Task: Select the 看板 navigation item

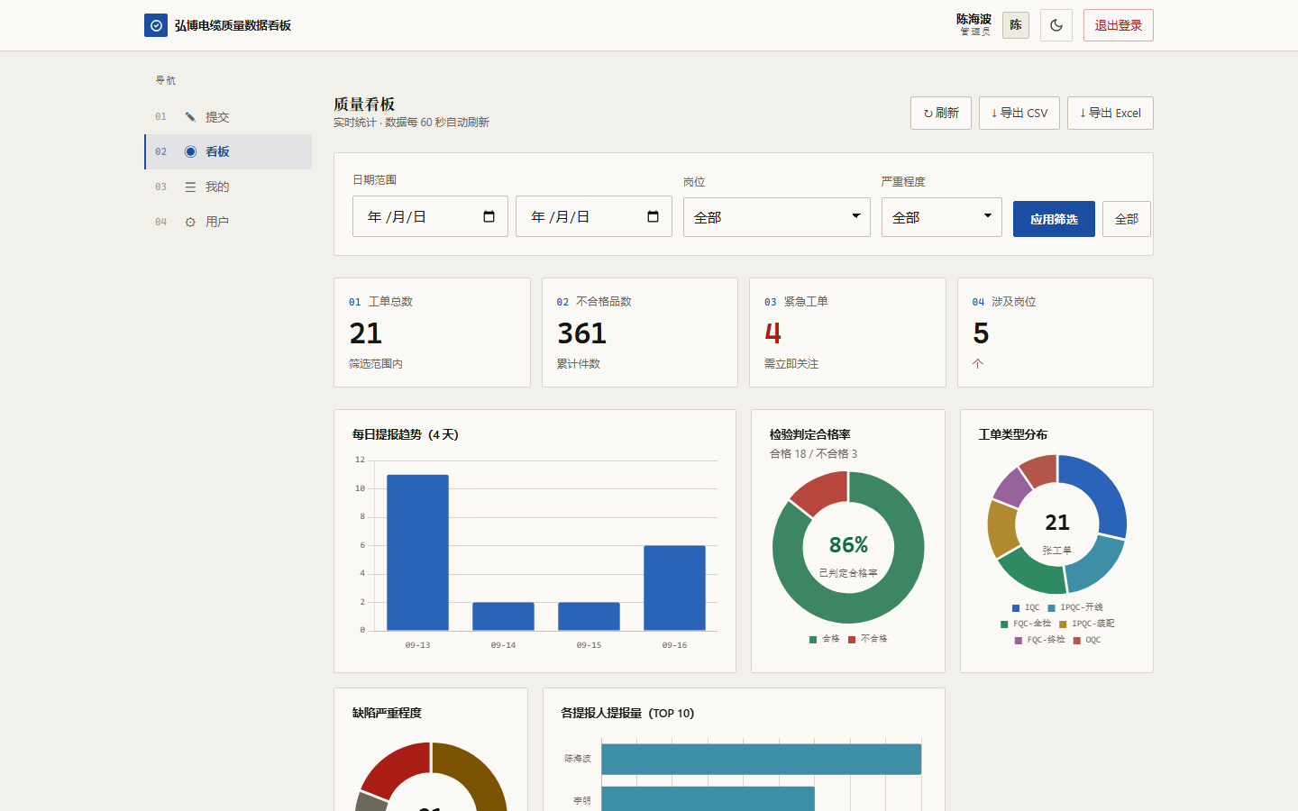Action: 228,151
